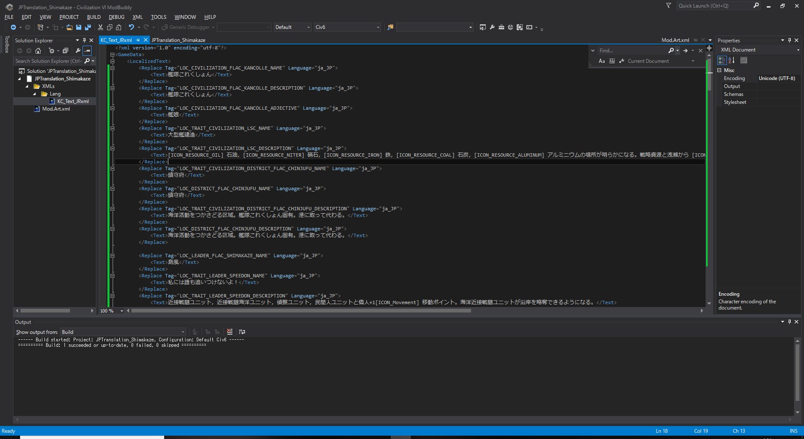
Task: Click the Encoding property value Unicode (UTF-8)
Action: tap(777, 78)
